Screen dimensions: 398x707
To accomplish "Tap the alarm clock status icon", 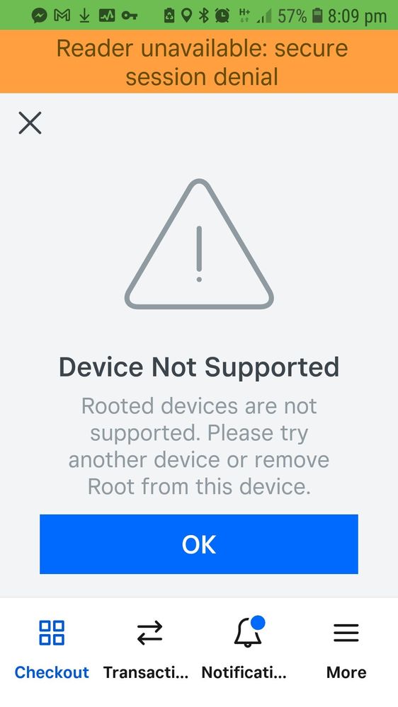I will tap(222, 16).
